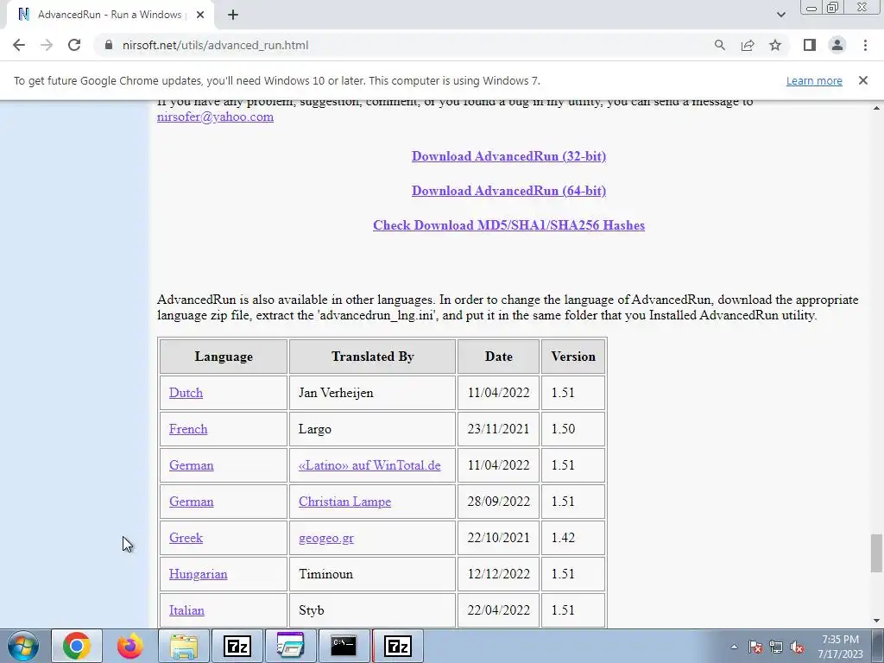Click the Jan Verheijen cell

pos(372,393)
